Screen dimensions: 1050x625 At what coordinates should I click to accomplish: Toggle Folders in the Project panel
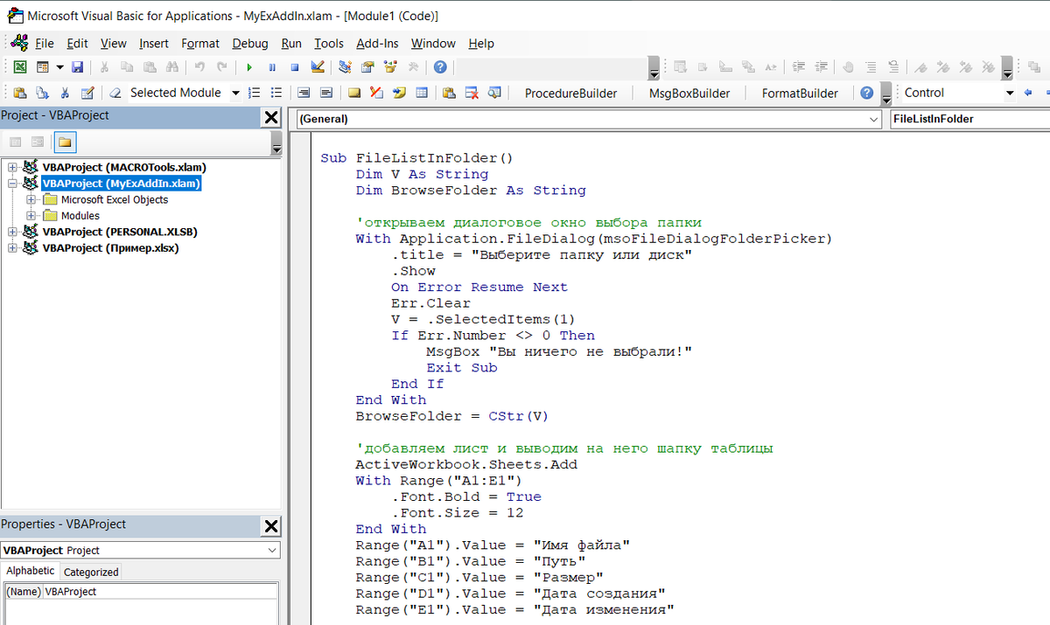(x=65, y=142)
